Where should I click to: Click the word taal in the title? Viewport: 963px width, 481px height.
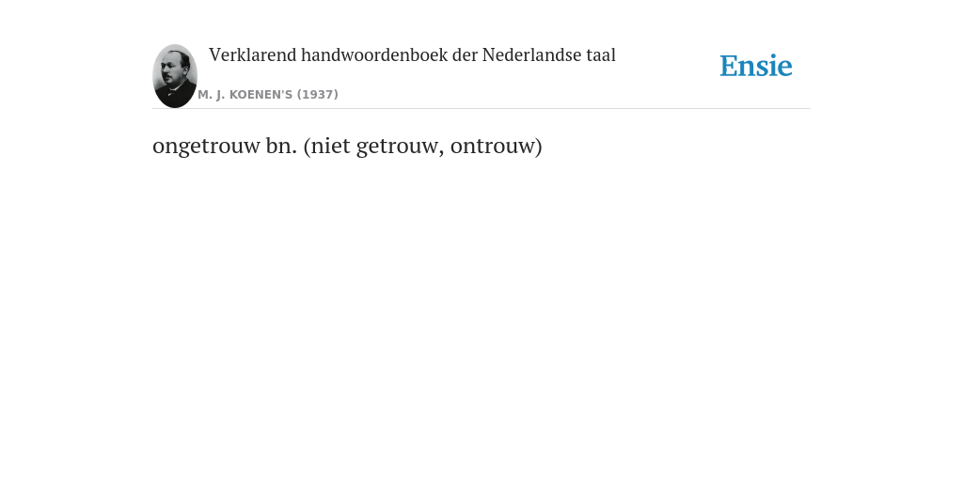click(x=601, y=55)
